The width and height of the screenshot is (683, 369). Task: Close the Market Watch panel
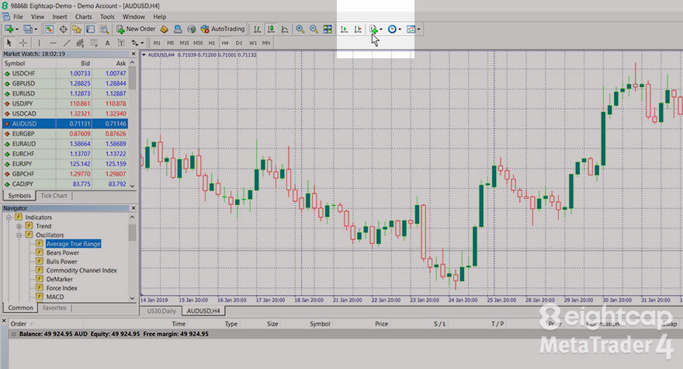[x=133, y=54]
